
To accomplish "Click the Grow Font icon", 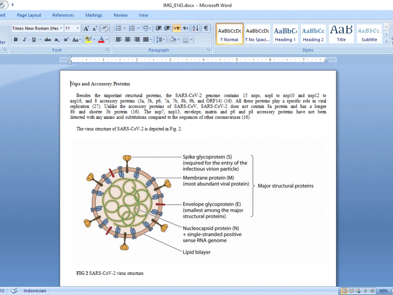I will (86, 28).
